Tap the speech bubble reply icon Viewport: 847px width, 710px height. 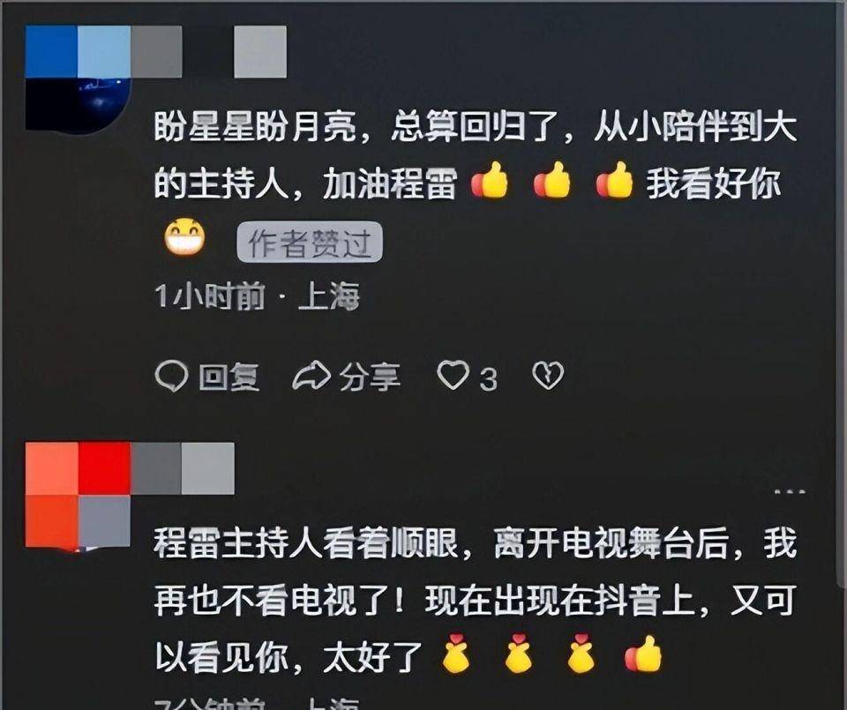(x=171, y=377)
